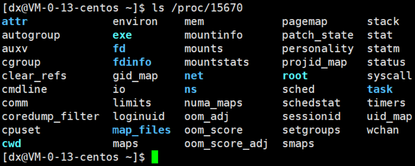The height and width of the screenshot is (166, 415).
Task: Click the 'cpuset' entry
Action: 21,130
